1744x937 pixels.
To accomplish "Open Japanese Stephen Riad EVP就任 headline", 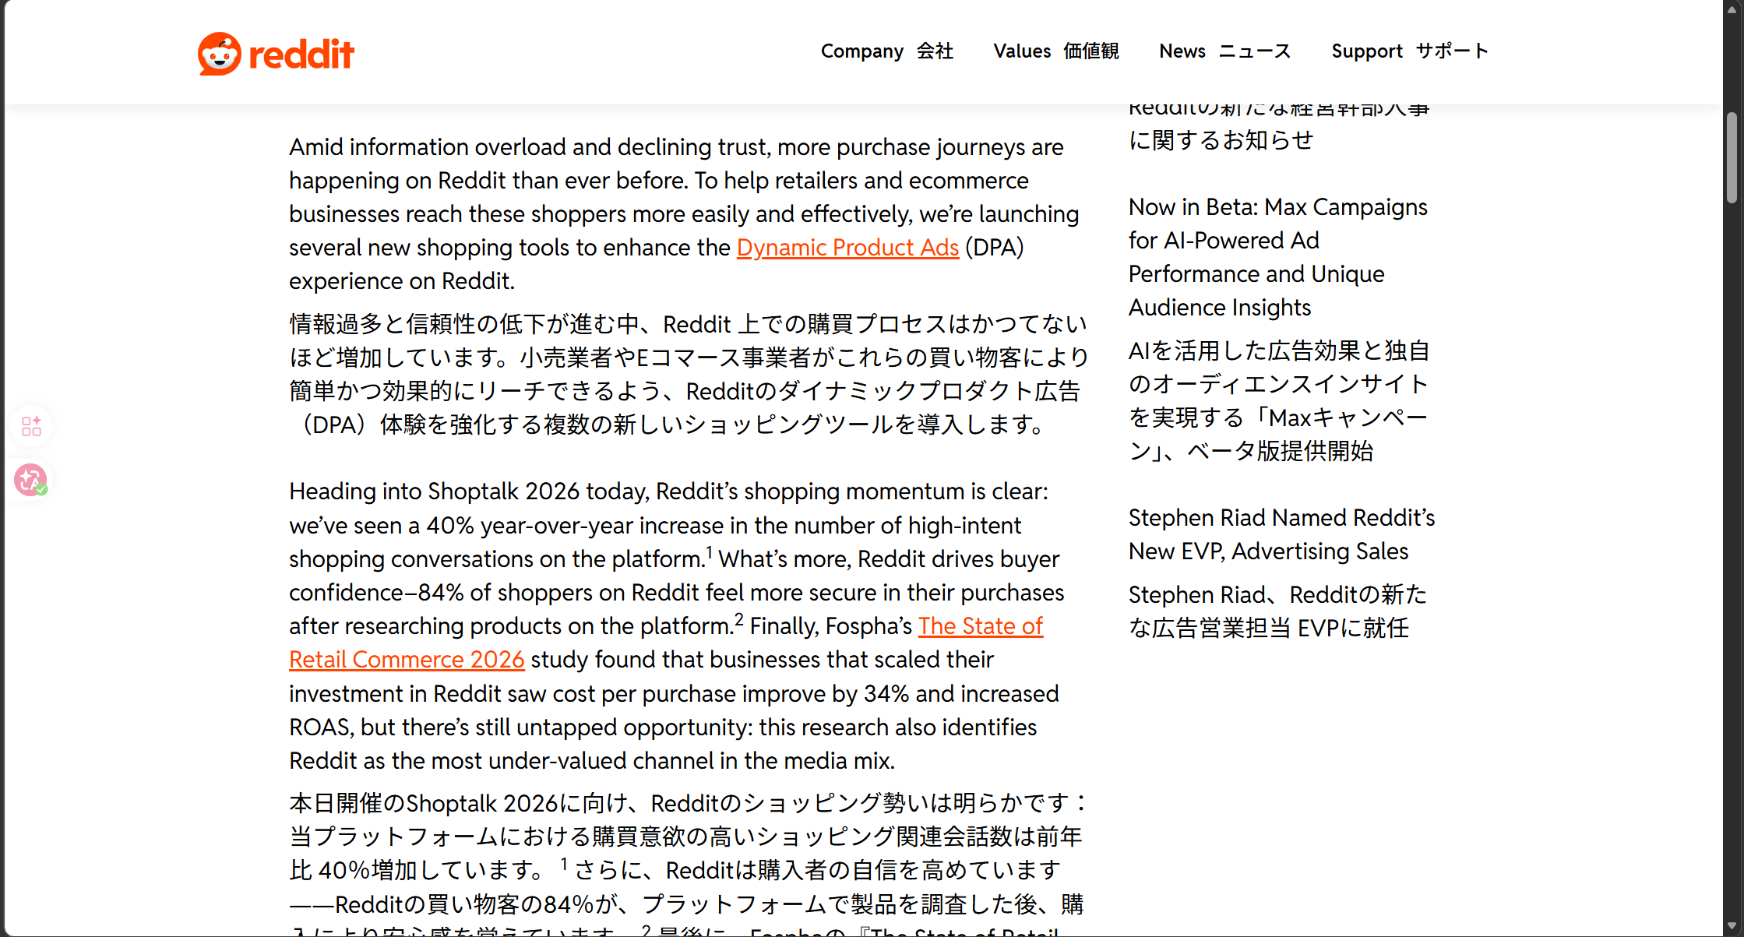I will tap(1277, 611).
